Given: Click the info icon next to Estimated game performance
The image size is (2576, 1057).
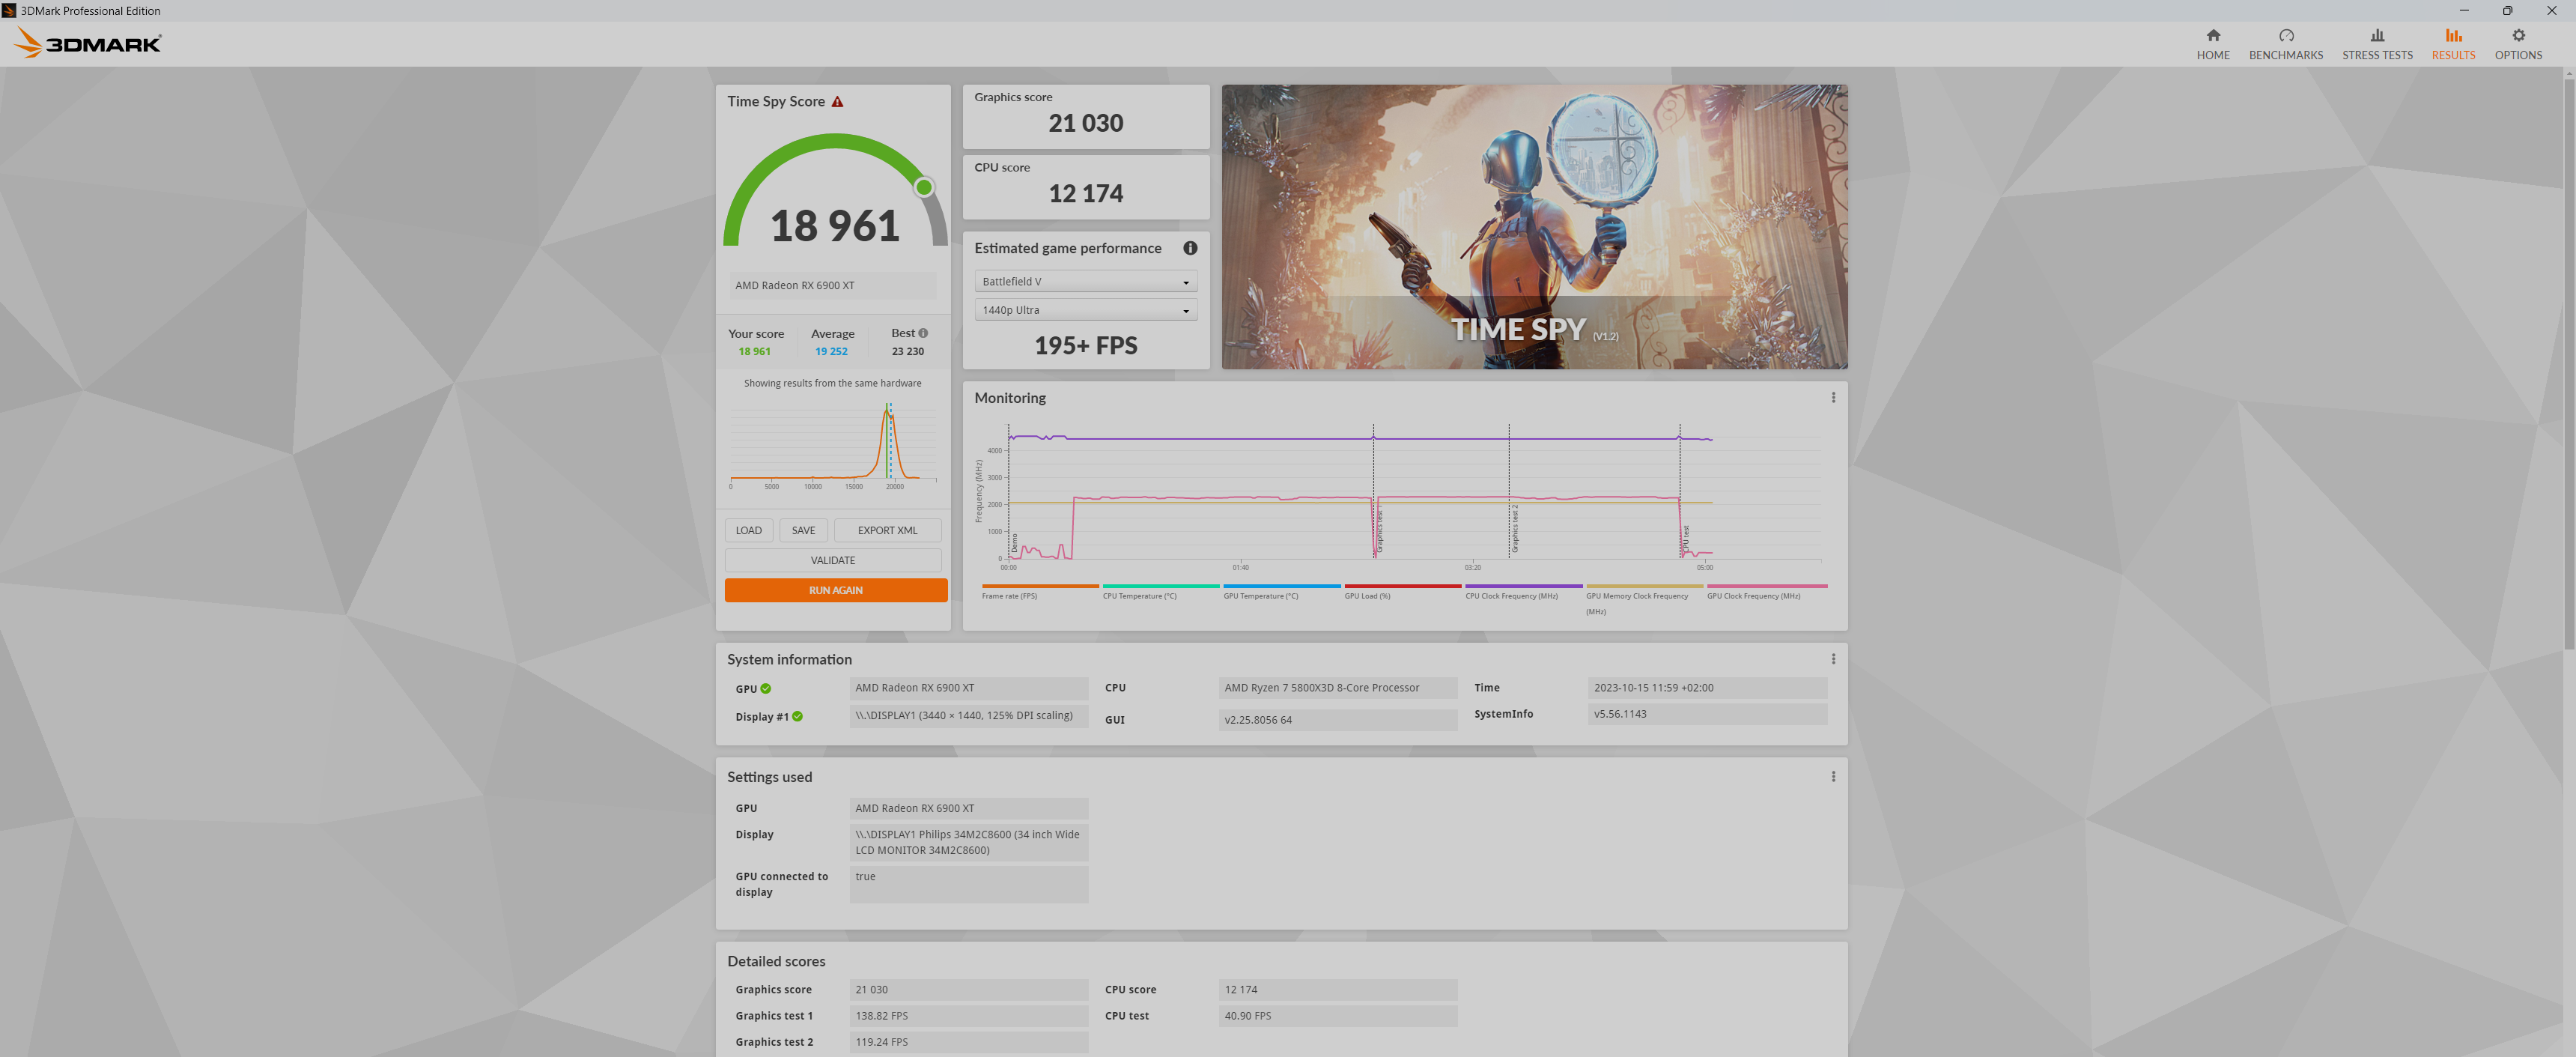Looking at the screenshot, I should (1191, 248).
